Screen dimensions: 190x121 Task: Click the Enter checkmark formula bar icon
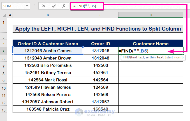54,6
